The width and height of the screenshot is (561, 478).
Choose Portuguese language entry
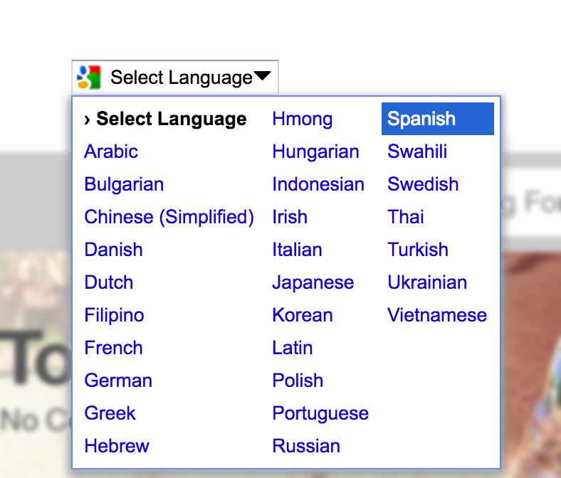[x=320, y=414]
